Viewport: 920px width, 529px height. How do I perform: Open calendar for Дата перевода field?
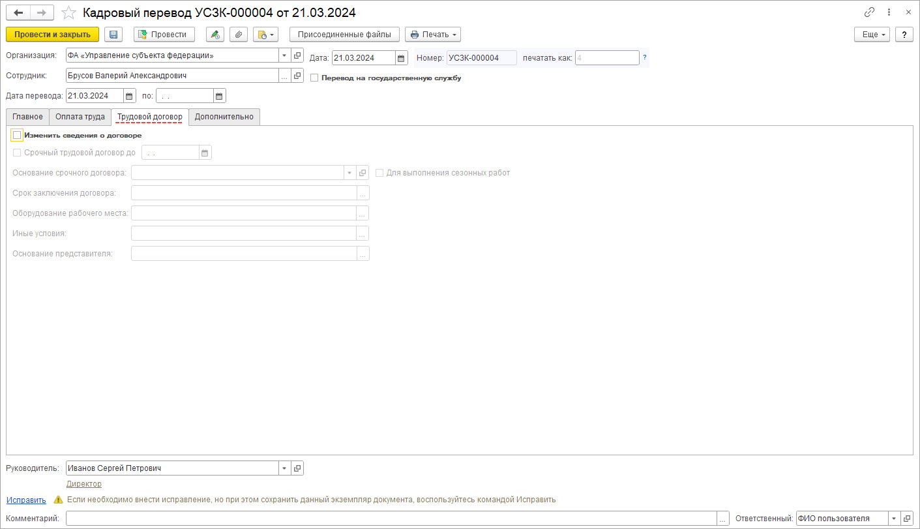click(129, 96)
